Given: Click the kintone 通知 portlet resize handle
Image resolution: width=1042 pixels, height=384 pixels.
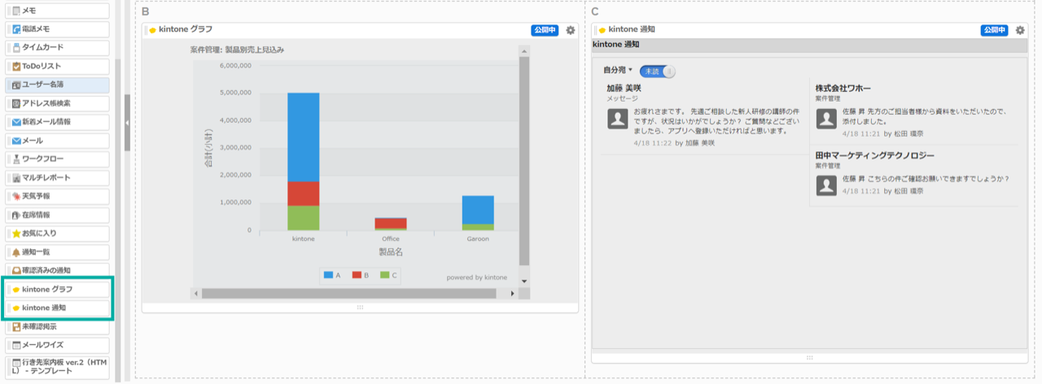Looking at the screenshot, I should click(809, 357).
